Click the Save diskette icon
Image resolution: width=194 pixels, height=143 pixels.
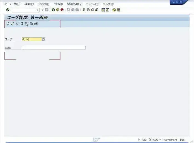point(47,10)
